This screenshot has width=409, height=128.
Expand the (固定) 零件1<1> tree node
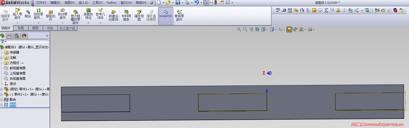[x=2, y=89]
